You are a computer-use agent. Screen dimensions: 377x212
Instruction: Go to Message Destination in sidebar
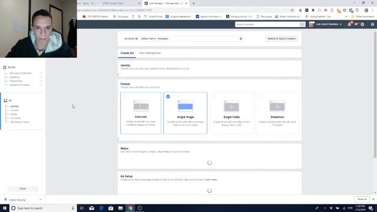pos(21,73)
